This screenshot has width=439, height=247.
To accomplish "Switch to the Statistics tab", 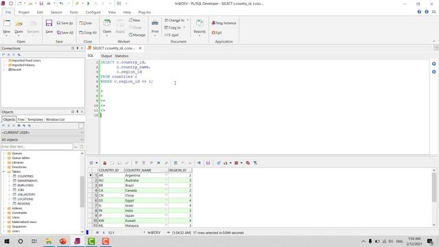I will tap(121, 56).
